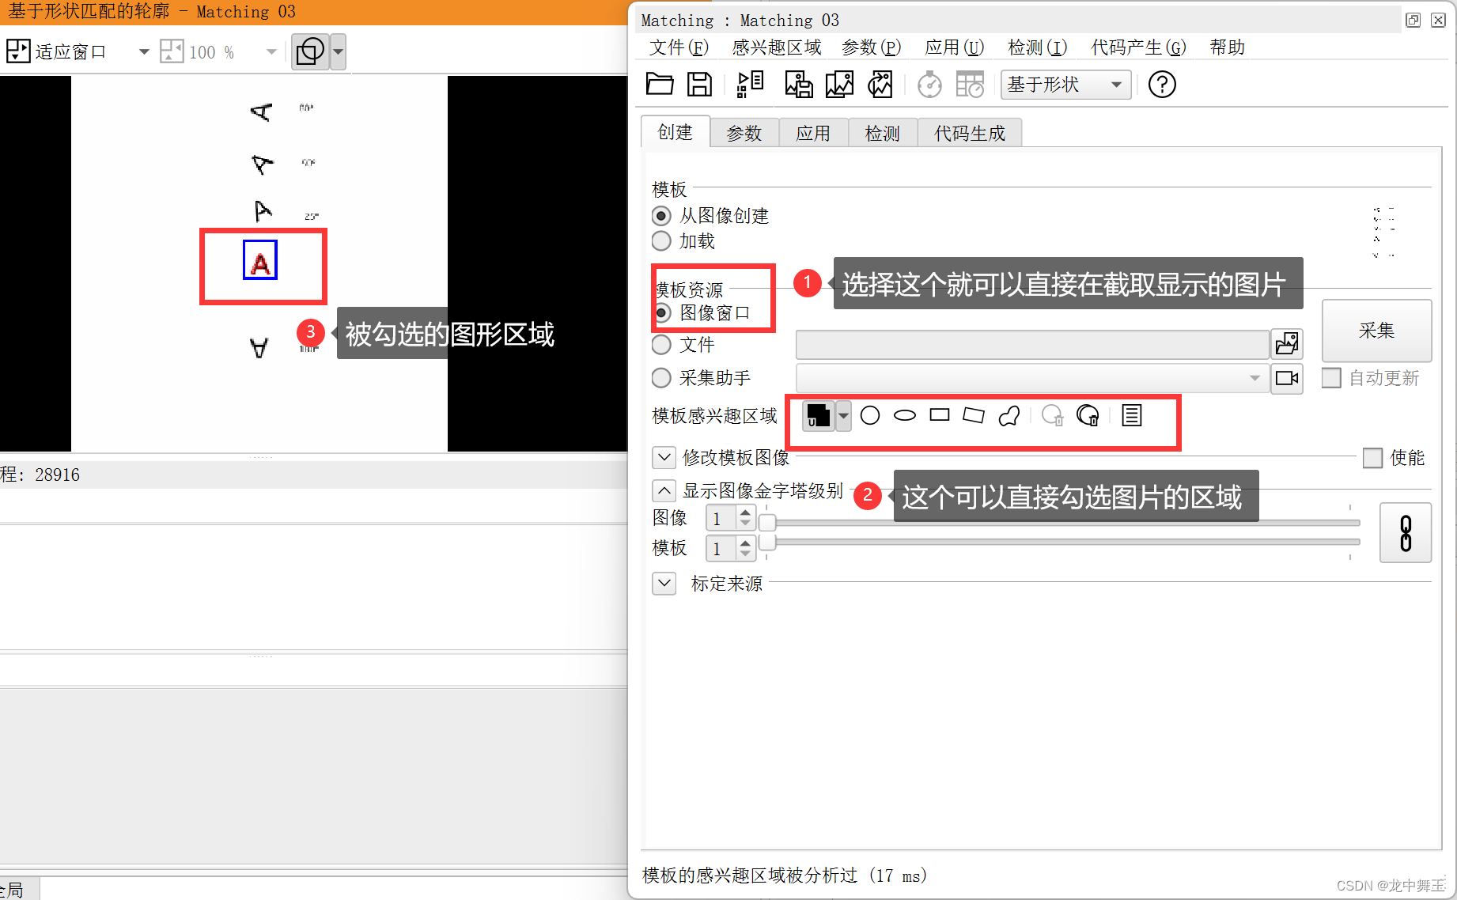This screenshot has height=900, width=1457.
Task: Click the delete all ROIs icon
Action: [x=1088, y=415]
